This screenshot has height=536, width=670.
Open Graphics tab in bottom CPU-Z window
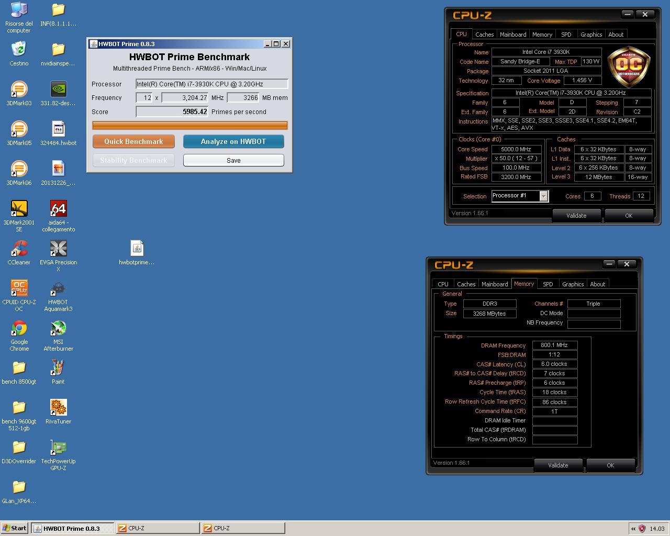tap(573, 284)
